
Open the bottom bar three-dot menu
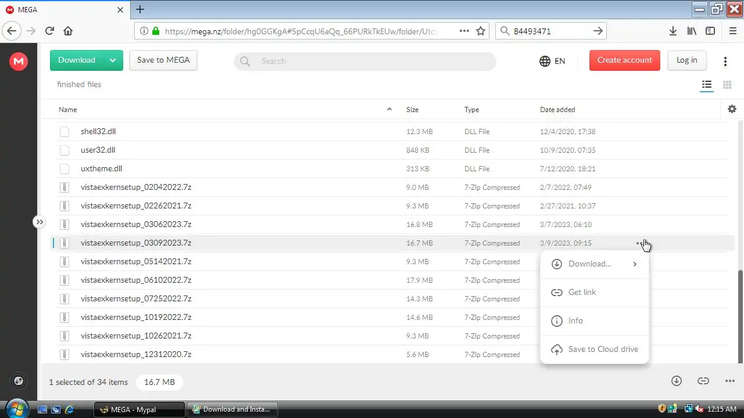tap(730, 381)
